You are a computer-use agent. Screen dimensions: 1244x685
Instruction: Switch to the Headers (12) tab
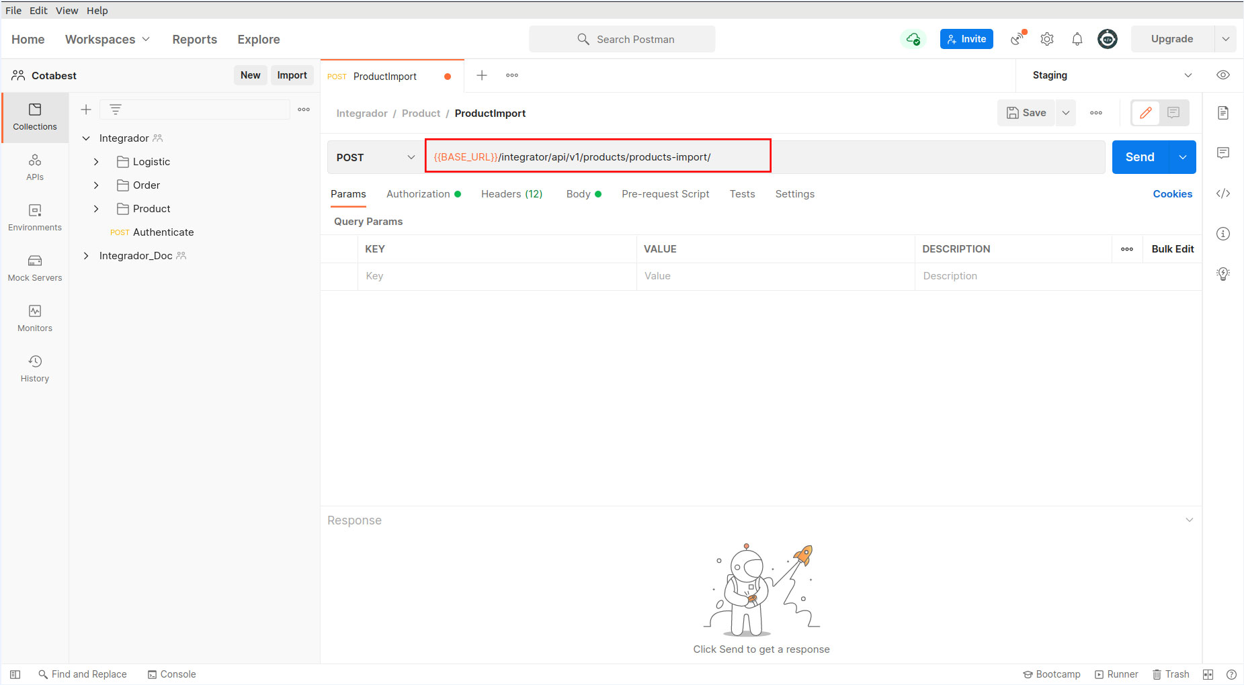click(511, 194)
